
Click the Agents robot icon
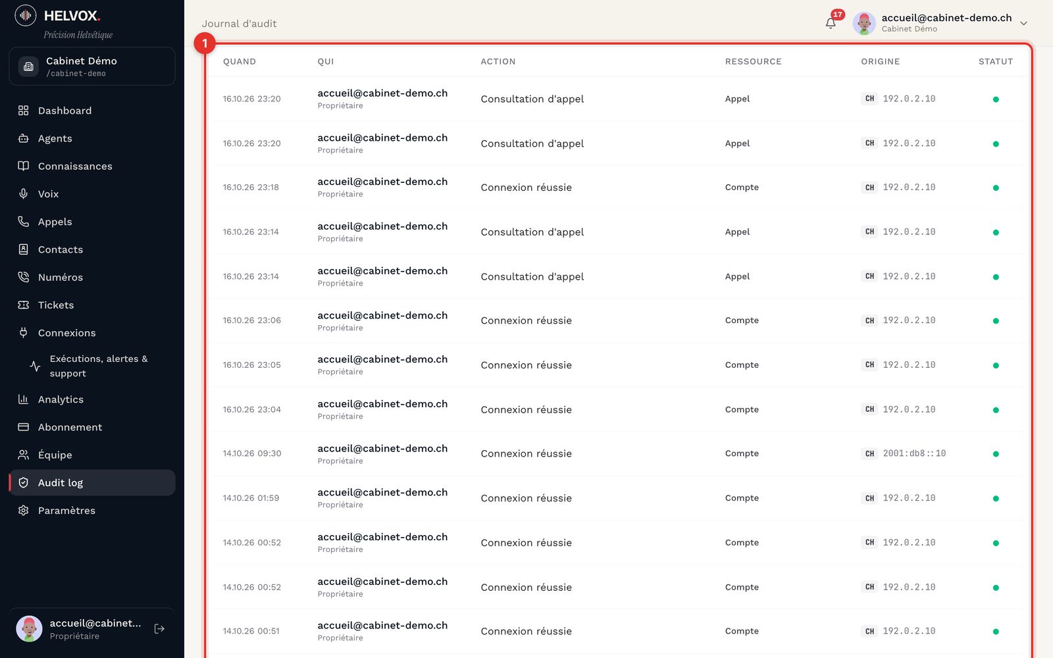[x=24, y=138]
